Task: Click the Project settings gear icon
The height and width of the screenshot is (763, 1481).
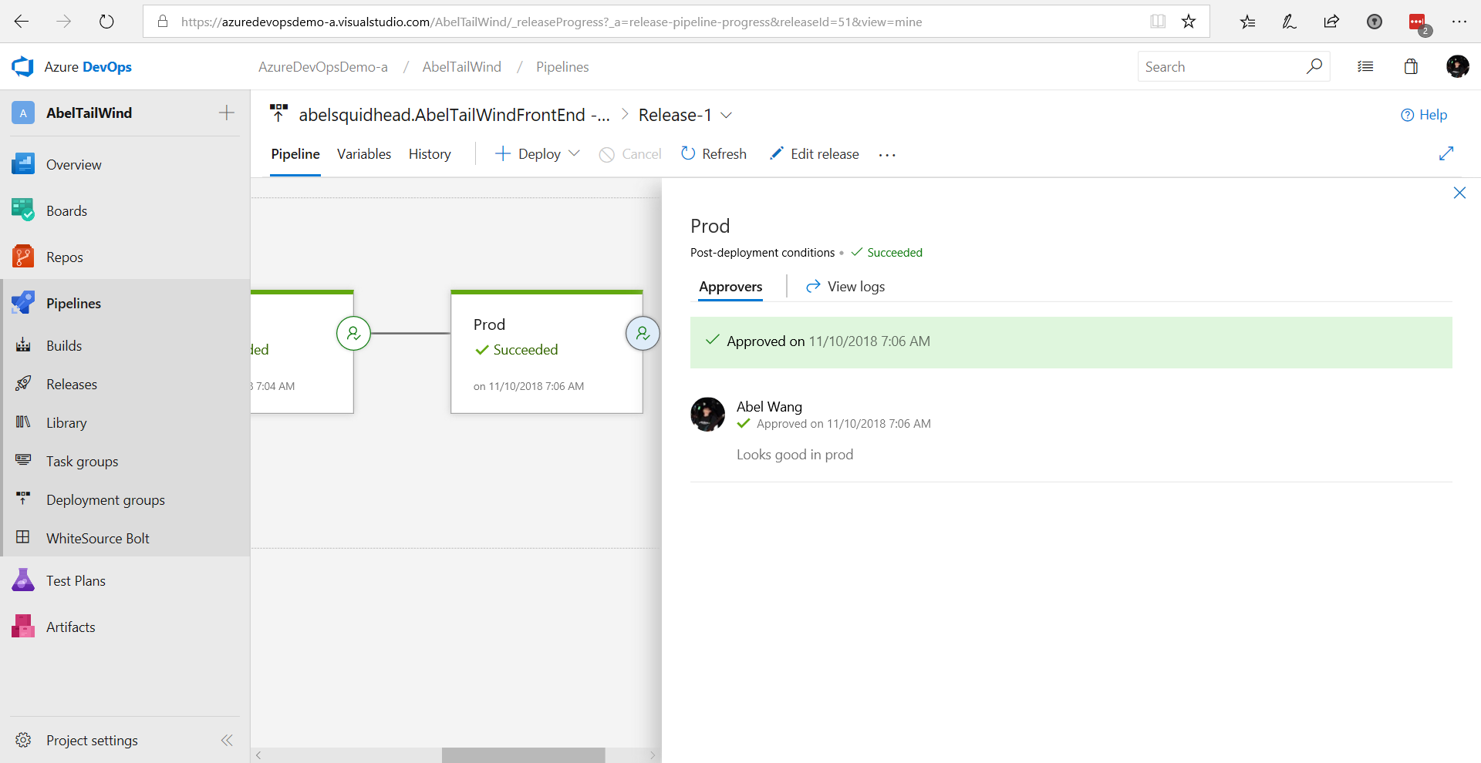Action: pos(23,740)
